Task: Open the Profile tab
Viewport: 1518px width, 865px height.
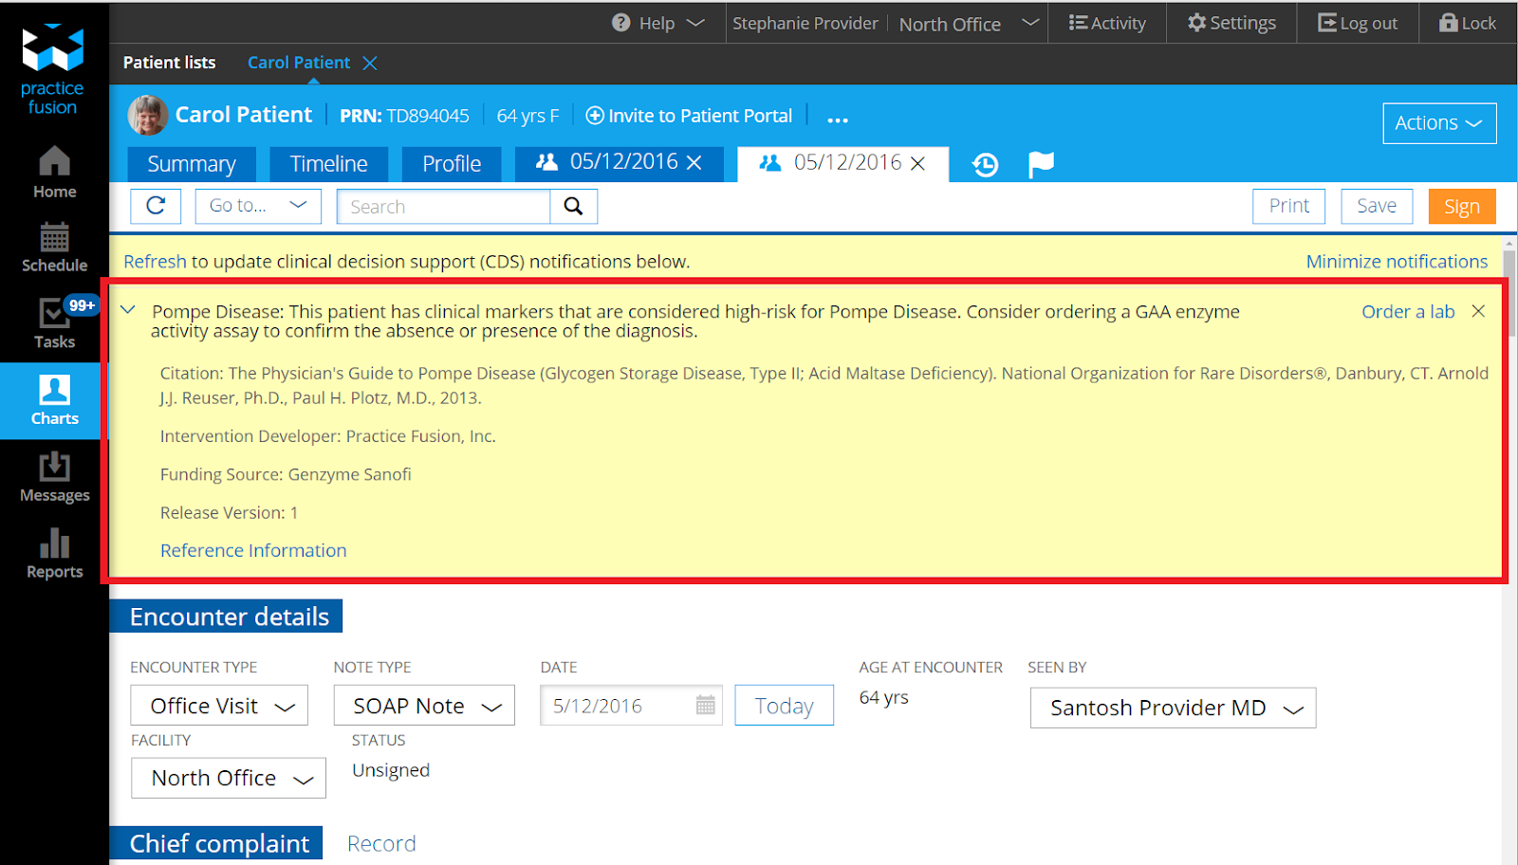Action: (x=452, y=164)
